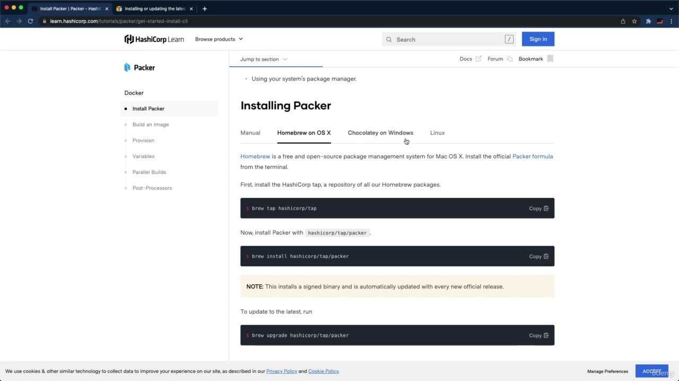This screenshot has height=381, width=679.
Task: Copy the brew install packer command
Action: coord(538,256)
